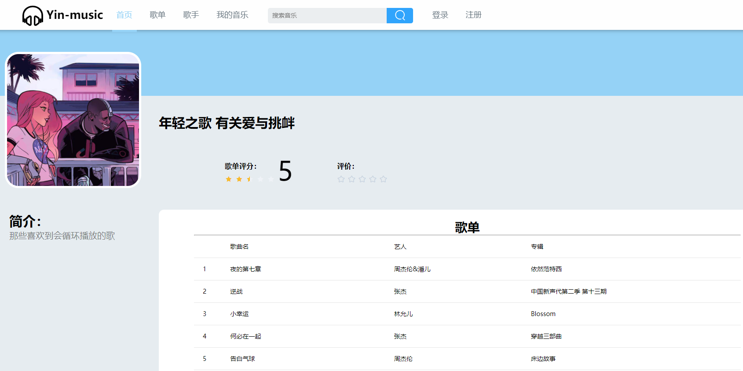Click the half-filled third score star
The image size is (743, 371).
tap(249, 179)
